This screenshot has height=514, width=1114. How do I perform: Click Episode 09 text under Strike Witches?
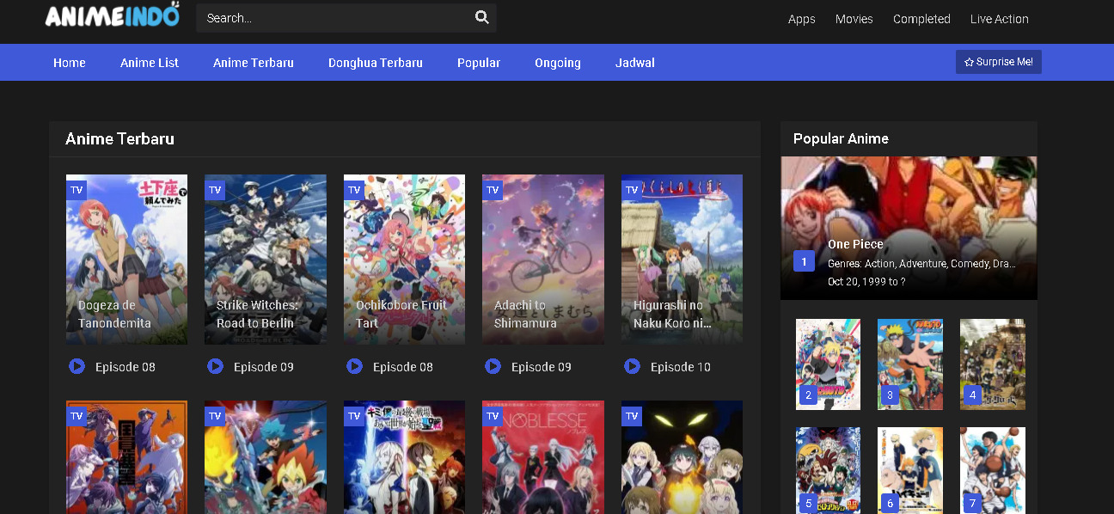(x=264, y=367)
